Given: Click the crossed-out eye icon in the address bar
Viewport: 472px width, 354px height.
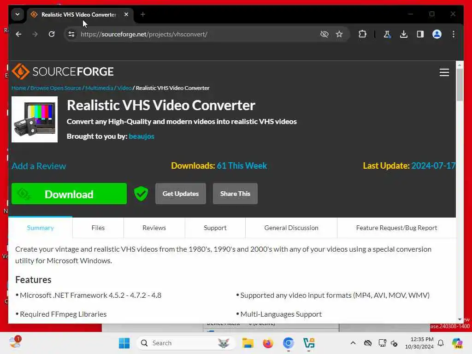Looking at the screenshot, I should tap(324, 34).
